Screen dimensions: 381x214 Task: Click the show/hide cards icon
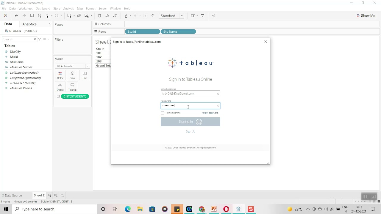(193, 16)
